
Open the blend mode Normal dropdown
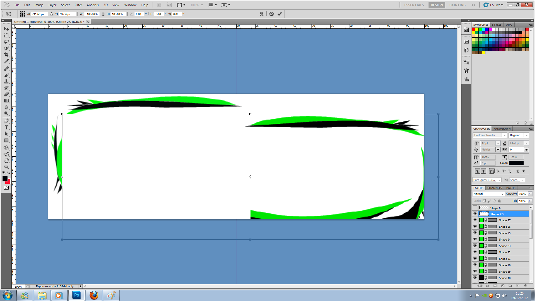[x=489, y=194]
